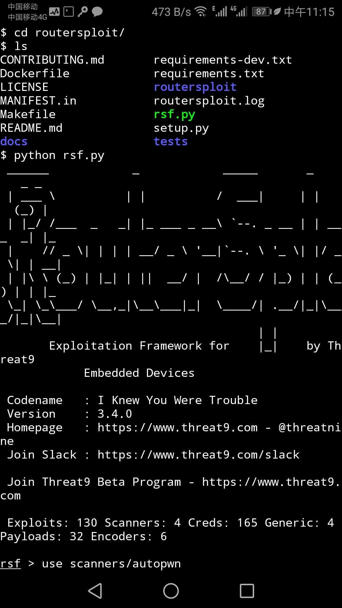Select the requirements-dev.txt file name

click(223, 60)
